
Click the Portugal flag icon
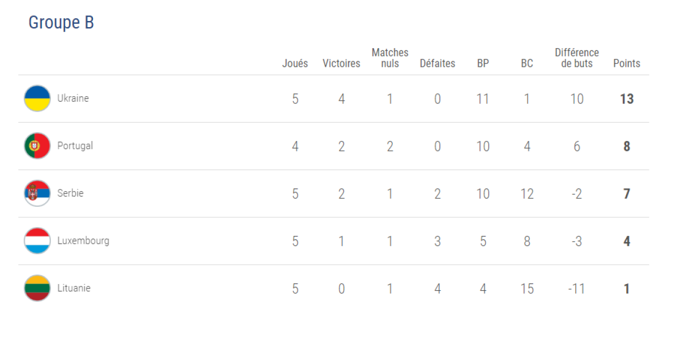pos(37,146)
